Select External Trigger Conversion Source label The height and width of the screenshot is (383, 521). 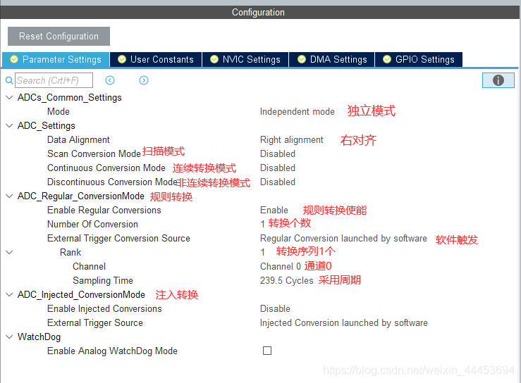[118, 238]
